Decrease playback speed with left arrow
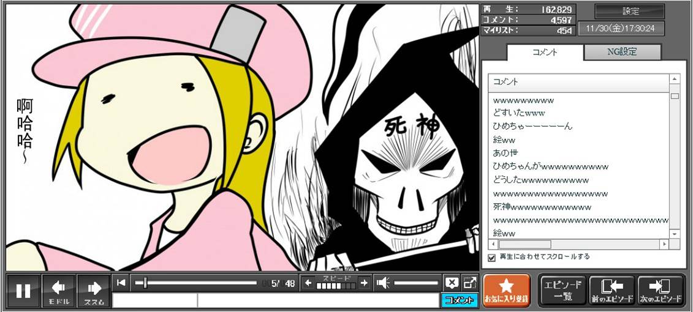Viewport: 693px width, 312px height. (x=308, y=283)
